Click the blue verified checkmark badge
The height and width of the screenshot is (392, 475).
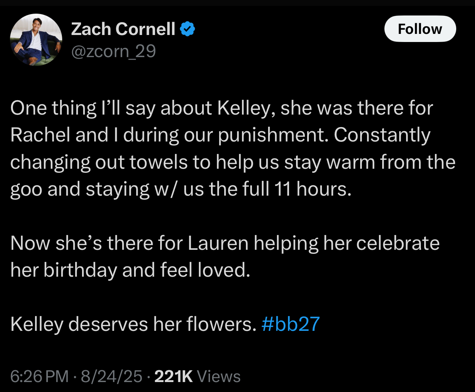click(187, 29)
